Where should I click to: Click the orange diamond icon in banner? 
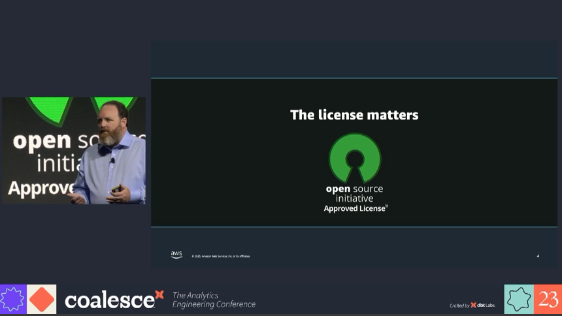42,299
